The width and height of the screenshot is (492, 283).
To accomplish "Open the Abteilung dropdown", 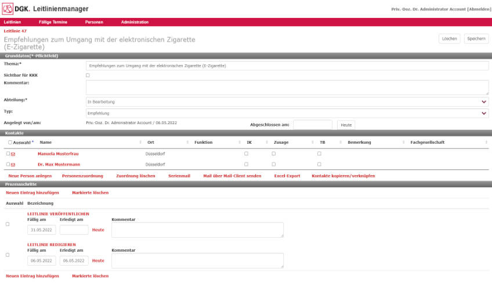I will coord(287,102).
